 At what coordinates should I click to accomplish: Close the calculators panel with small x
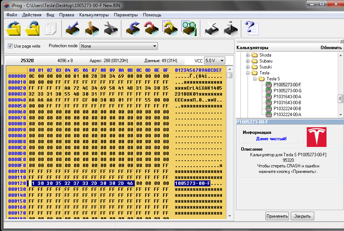(x=342, y=41)
